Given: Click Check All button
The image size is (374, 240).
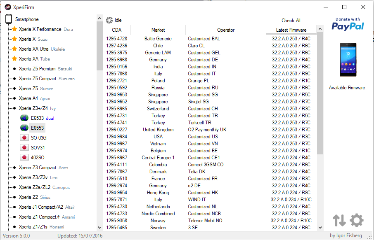Looking at the screenshot, I should coord(291,21).
